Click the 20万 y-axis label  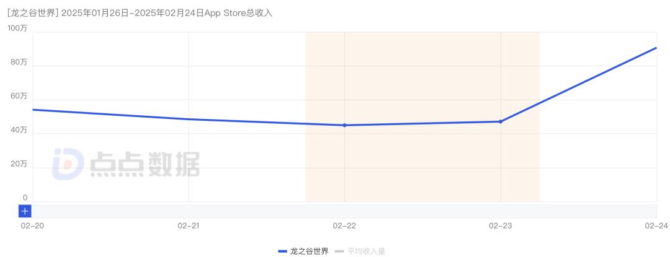[19, 164]
